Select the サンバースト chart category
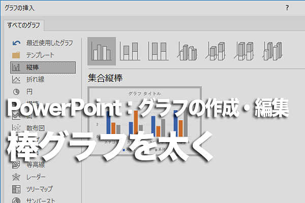This screenshot has width=305, height=203. 43,200
